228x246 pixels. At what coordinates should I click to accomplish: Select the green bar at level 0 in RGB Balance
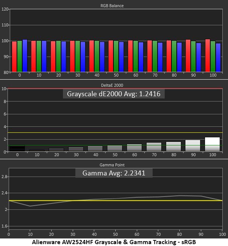point(20,56)
